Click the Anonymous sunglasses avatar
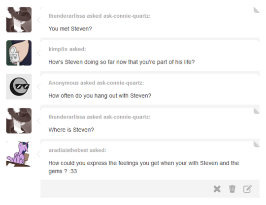 point(19,87)
